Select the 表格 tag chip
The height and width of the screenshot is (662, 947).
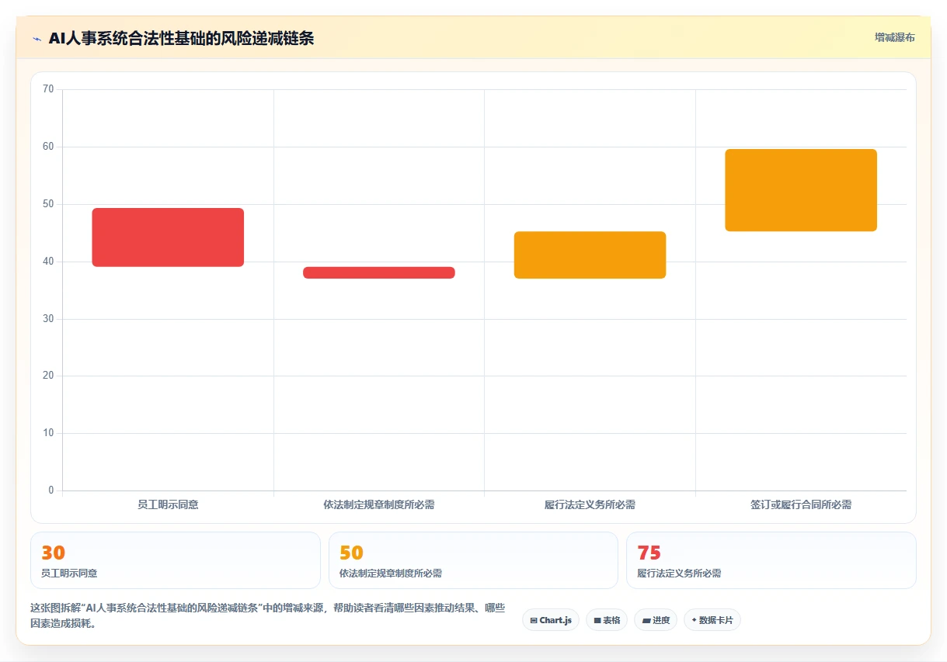click(x=607, y=620)
